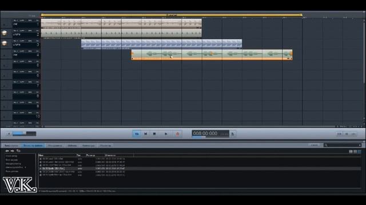Open the Инструменты tab
The width and height of the screenshot is (366, 205).
(55, 146)
